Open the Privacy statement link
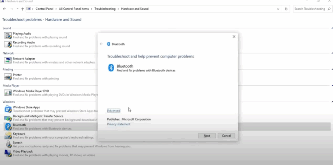This screenshot has height=165, width=333. 119,124
